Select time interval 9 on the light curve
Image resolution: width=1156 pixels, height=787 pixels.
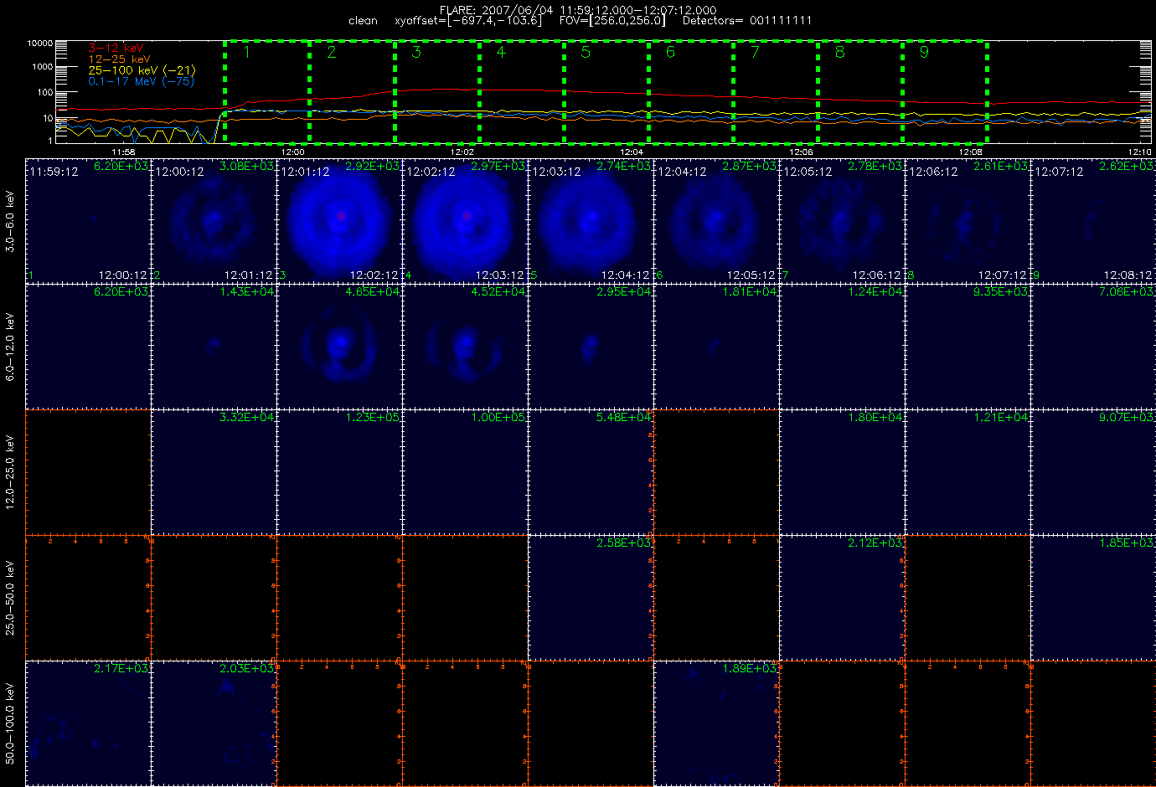[945, 91]
